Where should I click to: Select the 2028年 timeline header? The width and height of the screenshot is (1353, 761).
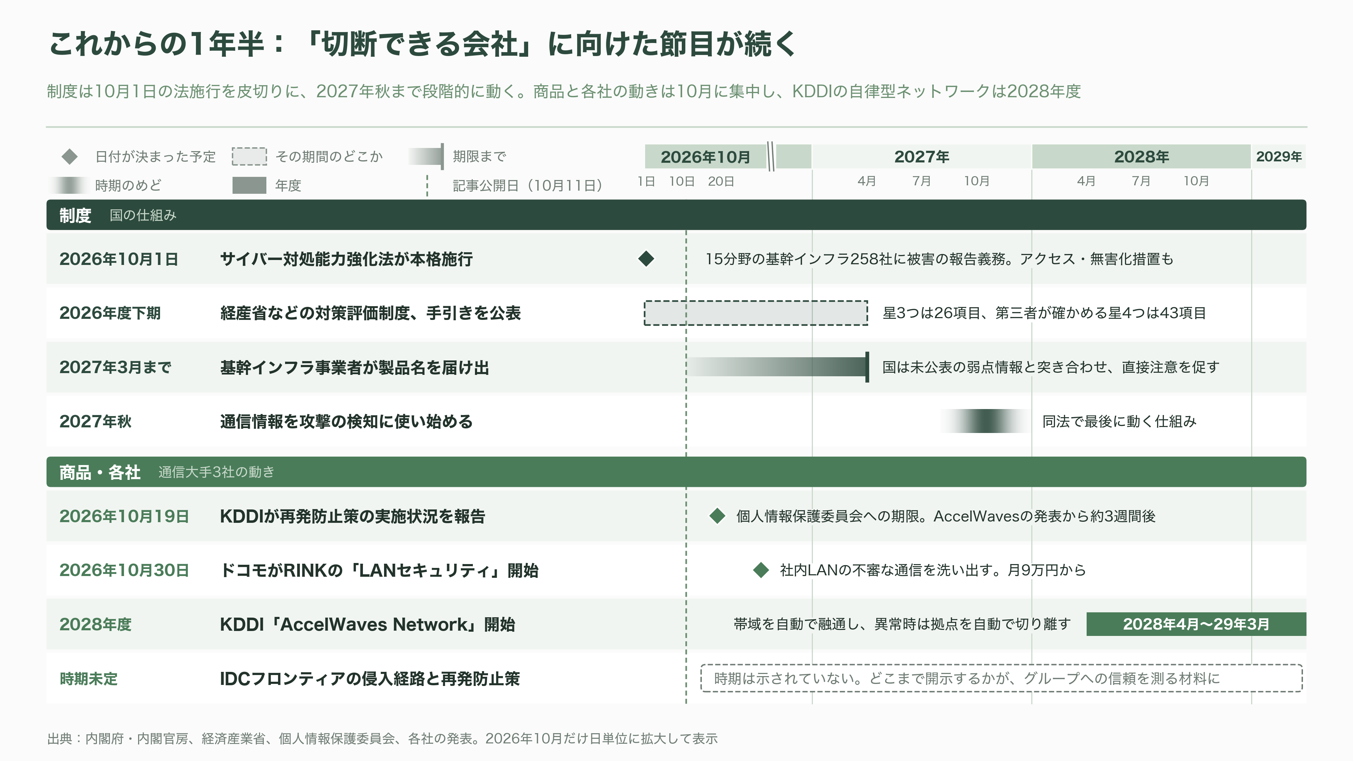[1141, 156]
